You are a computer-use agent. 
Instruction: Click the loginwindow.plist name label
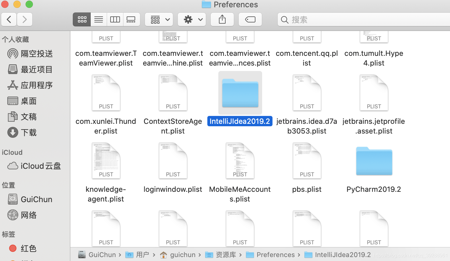pos(173,189)
